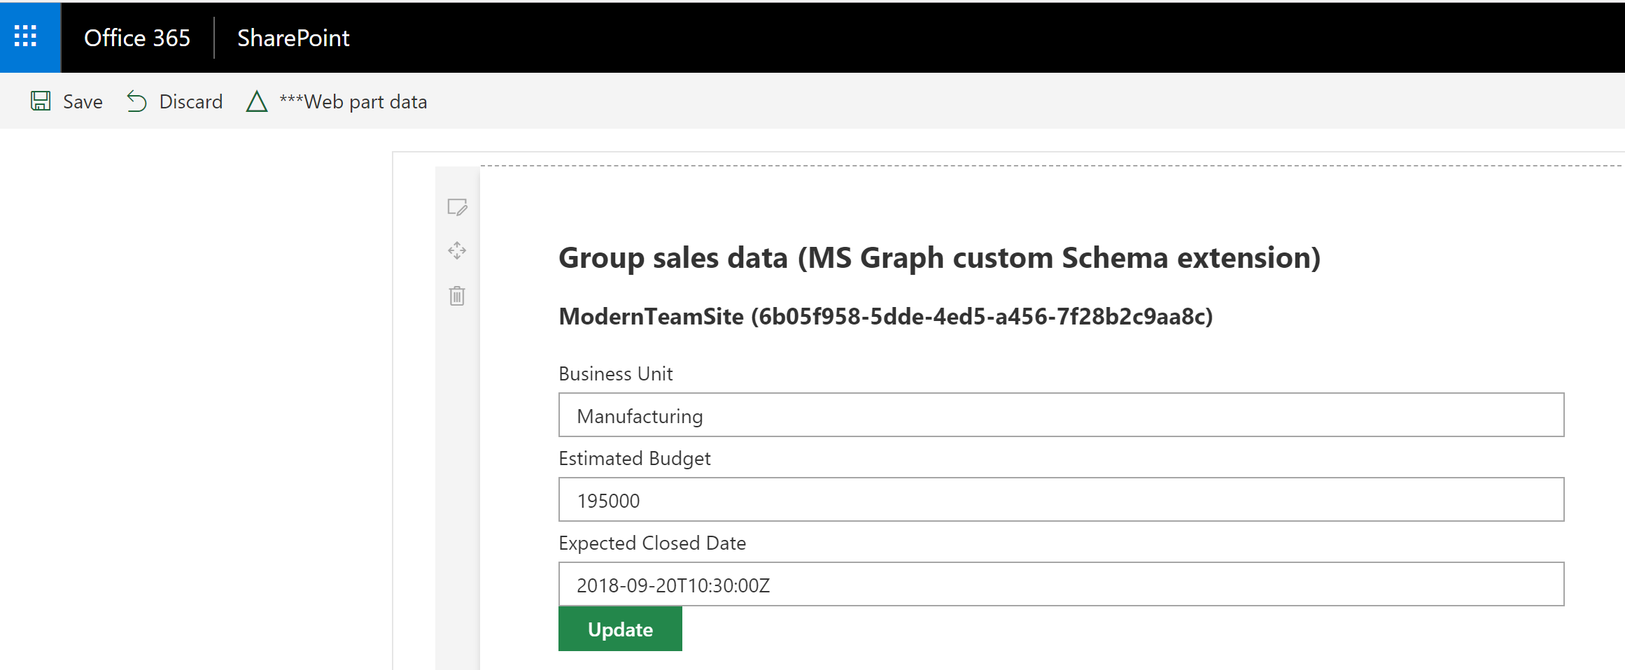Click the delete web part trash icon

pos(457,296)
